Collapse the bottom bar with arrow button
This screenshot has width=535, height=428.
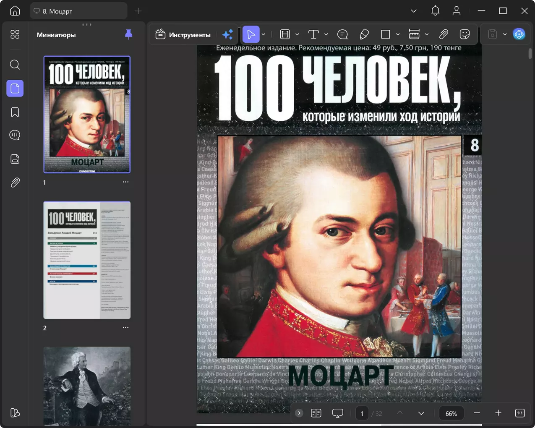pyautogui.click(x=299, y=413)
